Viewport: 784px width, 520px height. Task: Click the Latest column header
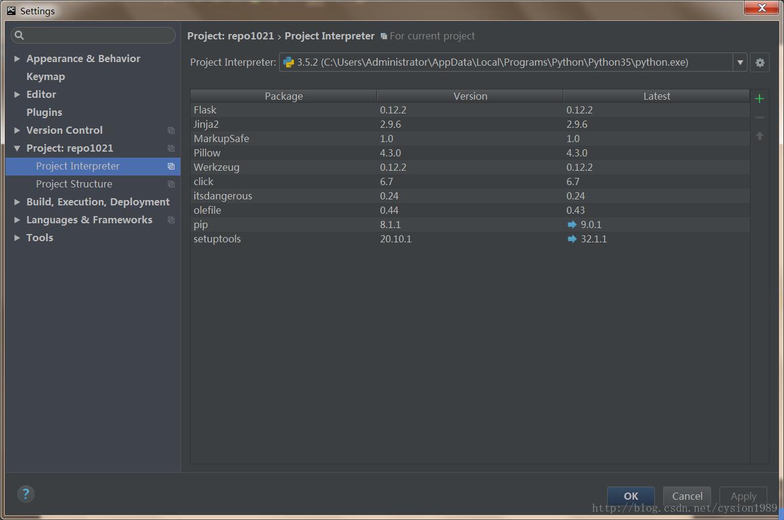pos(657,96)
